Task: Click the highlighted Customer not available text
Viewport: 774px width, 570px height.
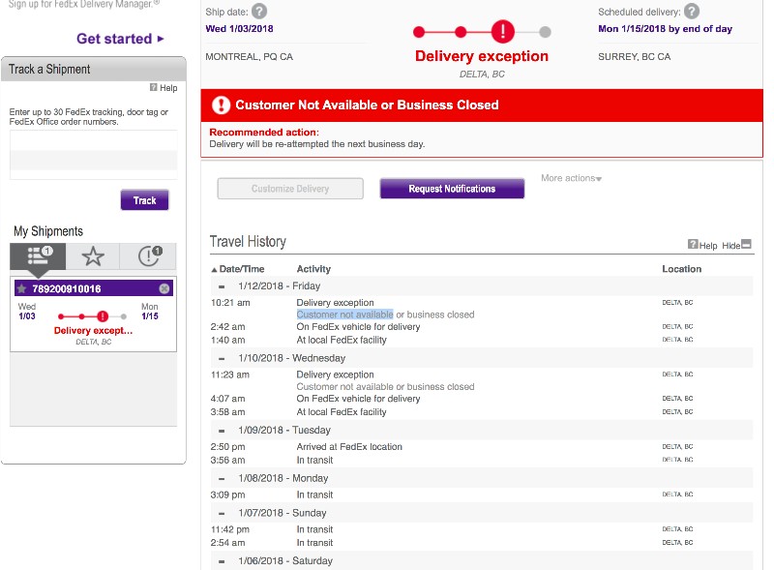Action: pos(345,315)
